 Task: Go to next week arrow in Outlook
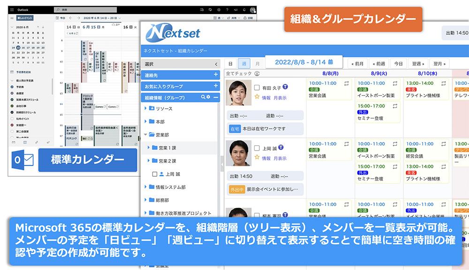(78, 18)
